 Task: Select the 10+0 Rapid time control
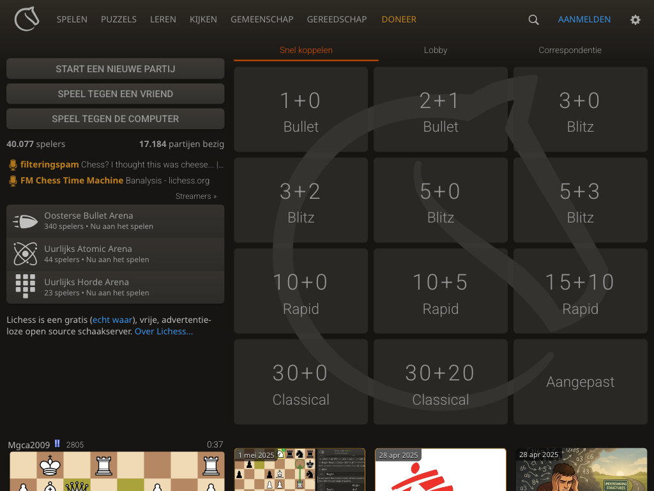(x=301, y=292)
